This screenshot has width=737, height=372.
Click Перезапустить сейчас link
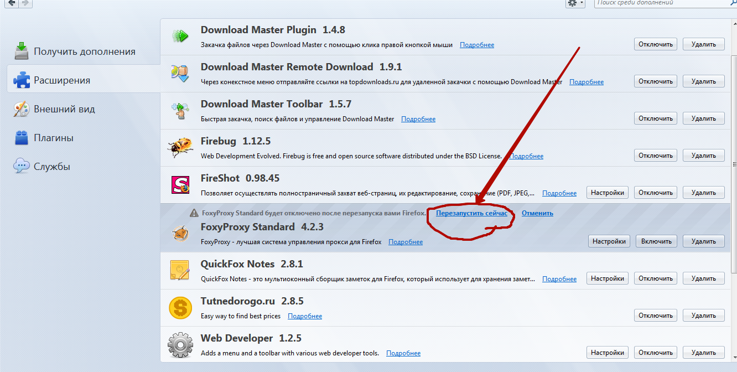471,213
